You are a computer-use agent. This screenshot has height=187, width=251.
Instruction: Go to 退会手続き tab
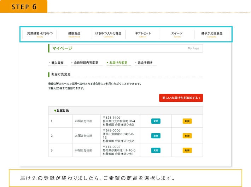[145, 63]
